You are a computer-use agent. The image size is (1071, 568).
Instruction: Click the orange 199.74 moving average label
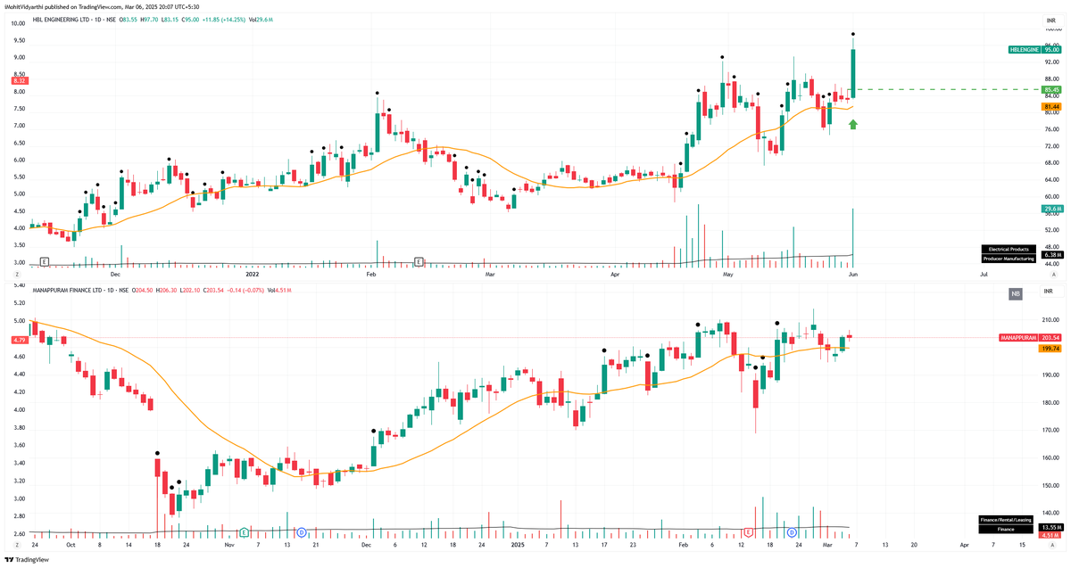click(1050, 349)
